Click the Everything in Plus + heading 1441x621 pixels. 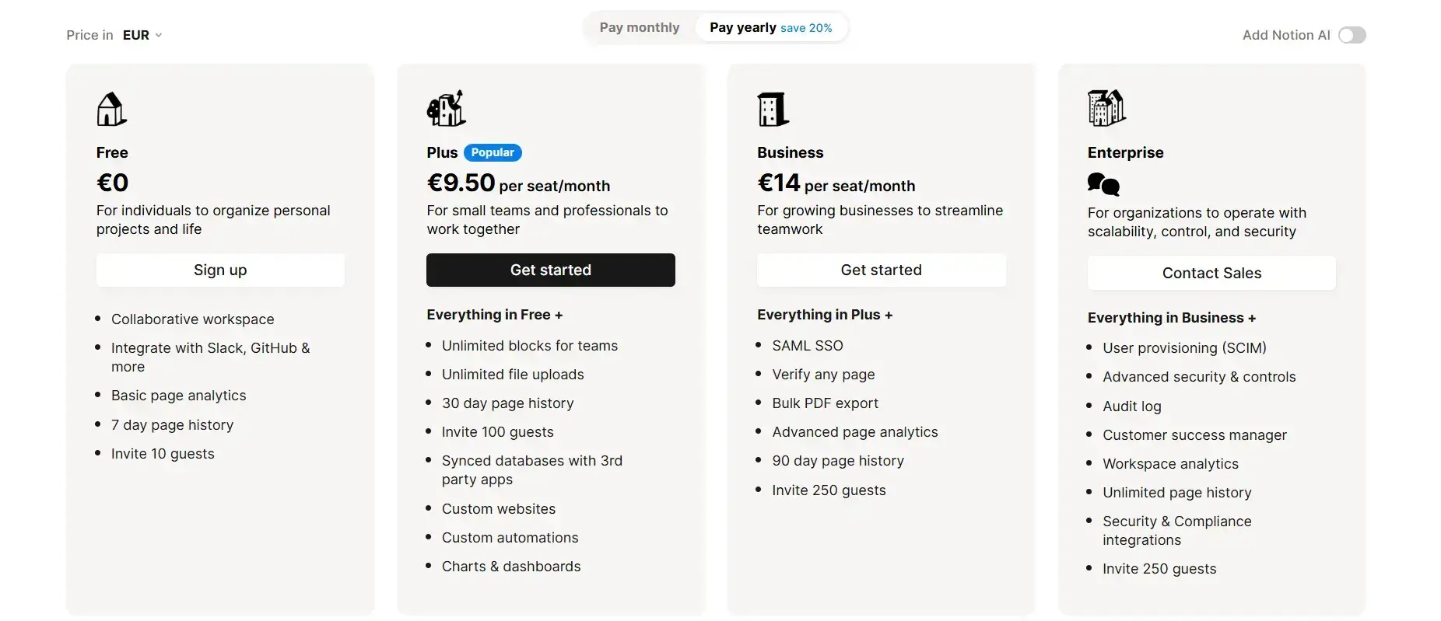coord(823,315)
